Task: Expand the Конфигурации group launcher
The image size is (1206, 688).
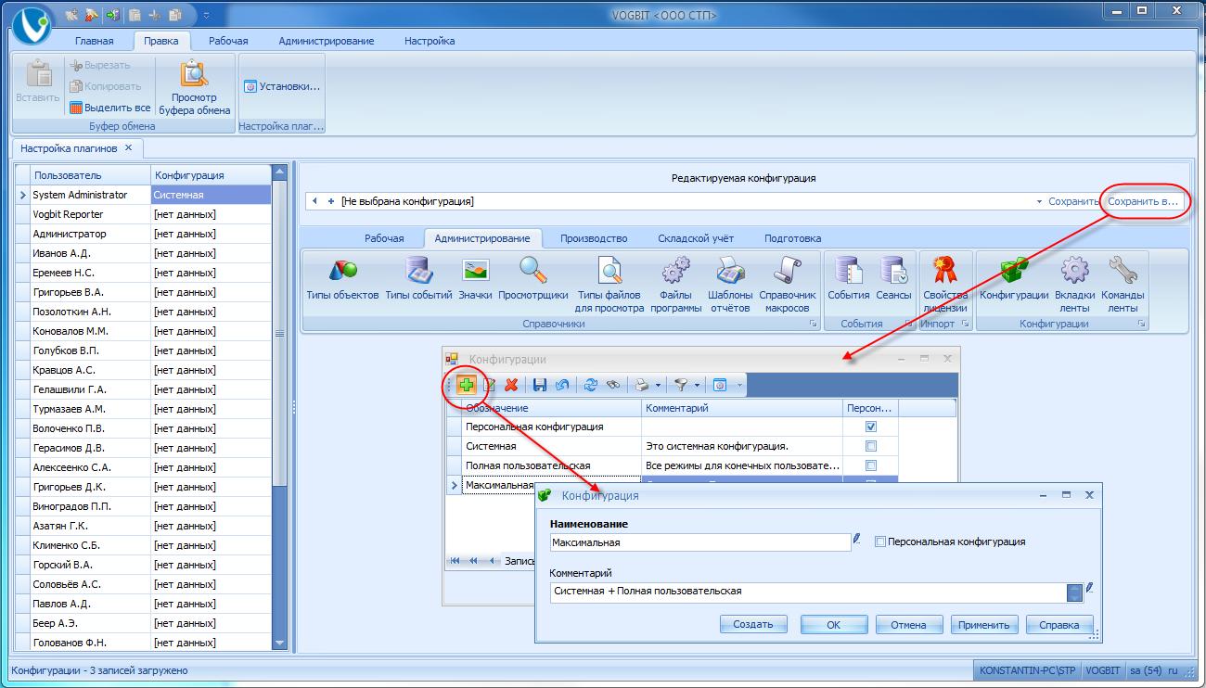Action: [x=1142, y=324]
